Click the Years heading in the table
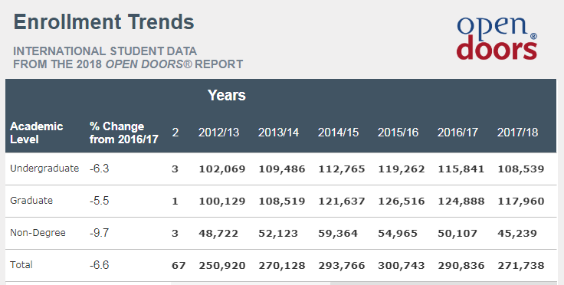This screenshot has height=285, width=564. pyautogui.click(x=227, y=95)
